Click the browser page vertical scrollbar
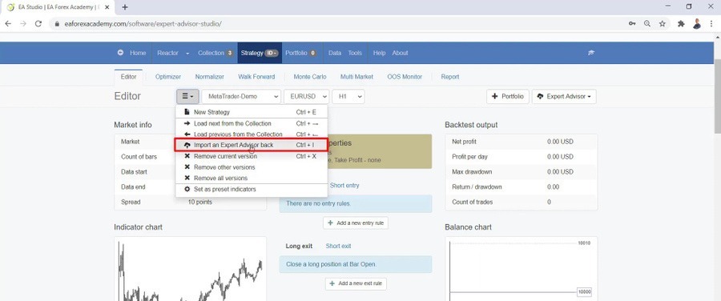This screenshot has height=301, width=721. (717, 166)
